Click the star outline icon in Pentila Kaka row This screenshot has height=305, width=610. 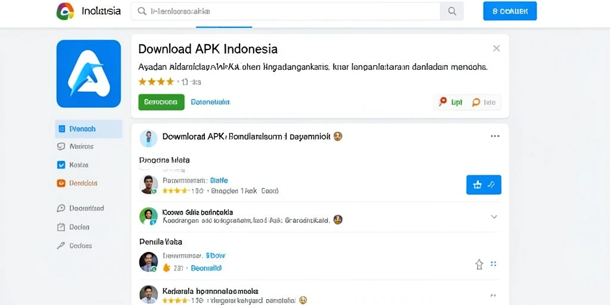coord(479,264)
